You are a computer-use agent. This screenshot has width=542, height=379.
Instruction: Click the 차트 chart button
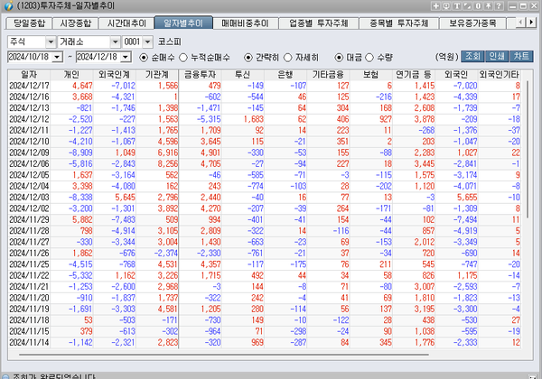point(521,56)
